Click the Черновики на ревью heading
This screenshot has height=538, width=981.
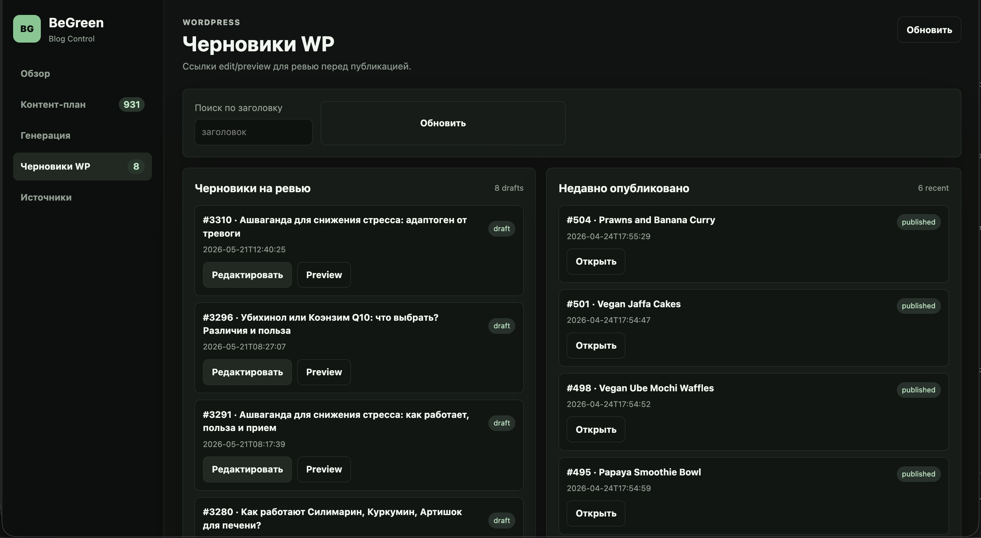tap(253, 188)
